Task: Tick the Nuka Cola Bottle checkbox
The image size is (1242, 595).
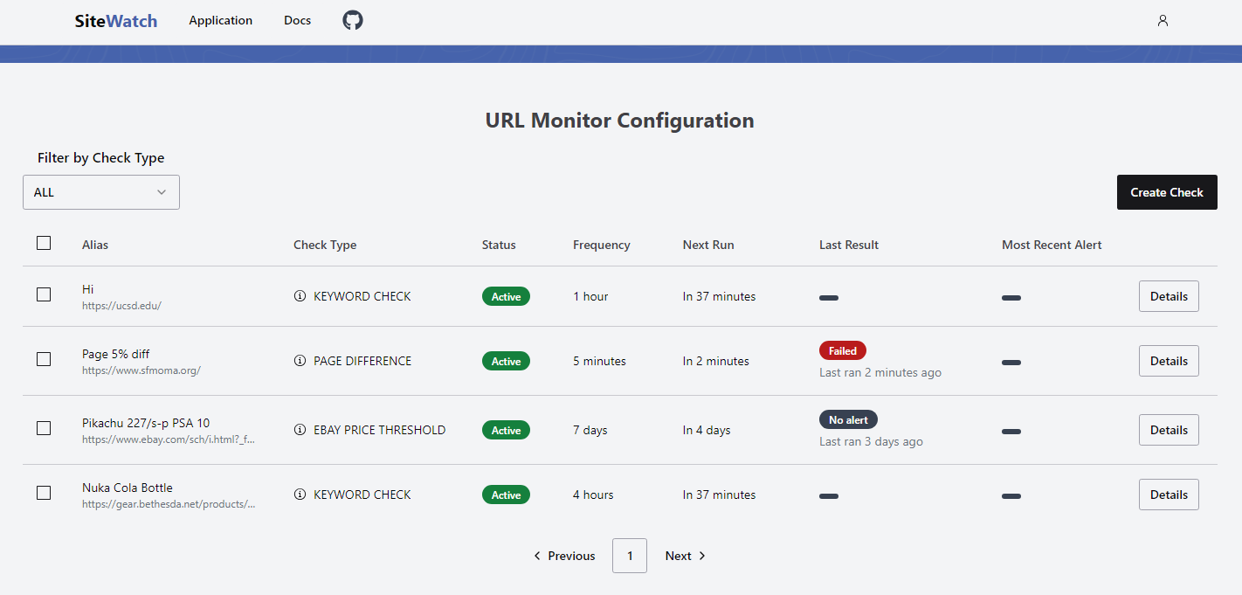Action: coord(44,493)
